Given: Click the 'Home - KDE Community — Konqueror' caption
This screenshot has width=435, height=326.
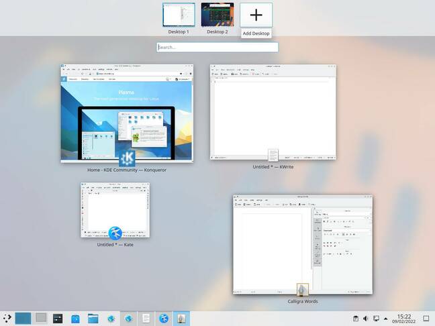Looking at the screenshot, I should tap(127, 170).
